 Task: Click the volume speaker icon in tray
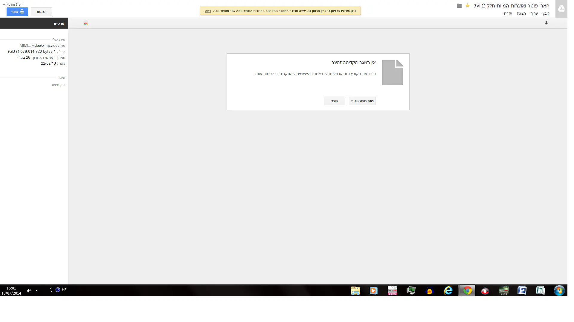pos(29,290)
